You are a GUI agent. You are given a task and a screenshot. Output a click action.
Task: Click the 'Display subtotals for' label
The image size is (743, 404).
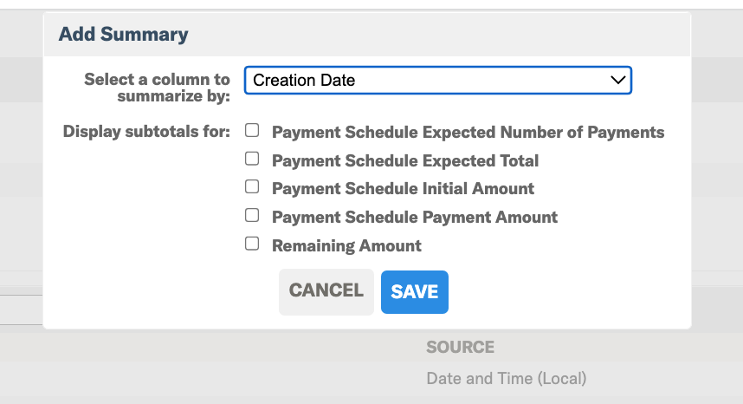[146, 132]
